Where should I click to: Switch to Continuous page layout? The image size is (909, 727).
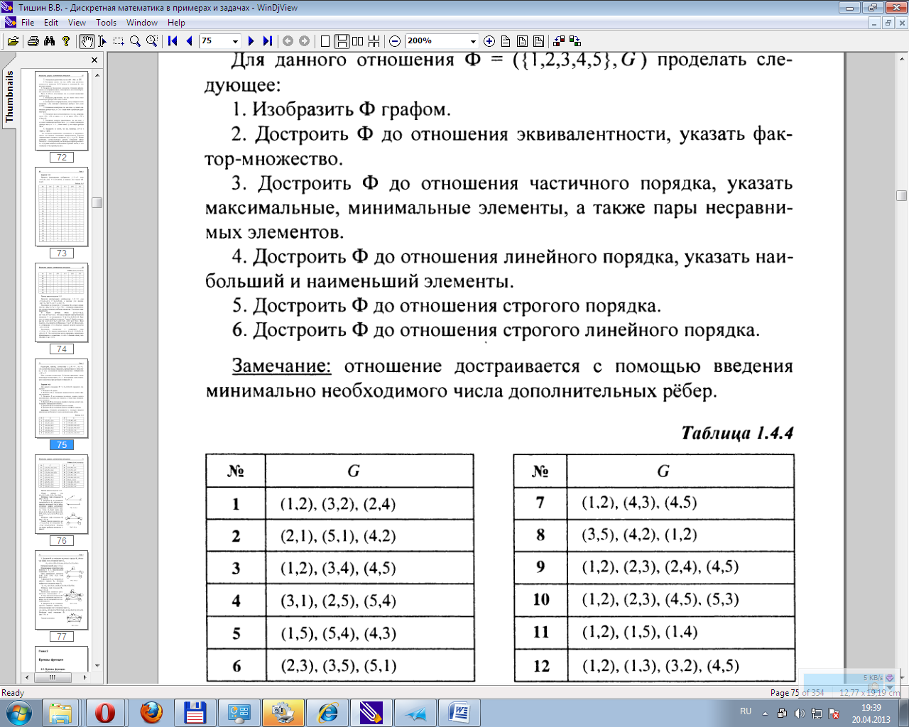point(342,41)
